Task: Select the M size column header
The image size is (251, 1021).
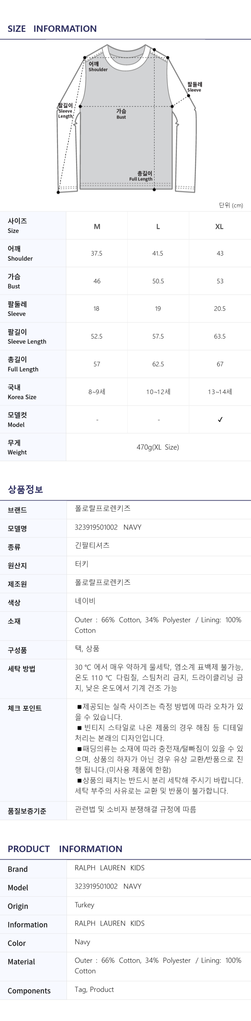Action: click(97, 227)
